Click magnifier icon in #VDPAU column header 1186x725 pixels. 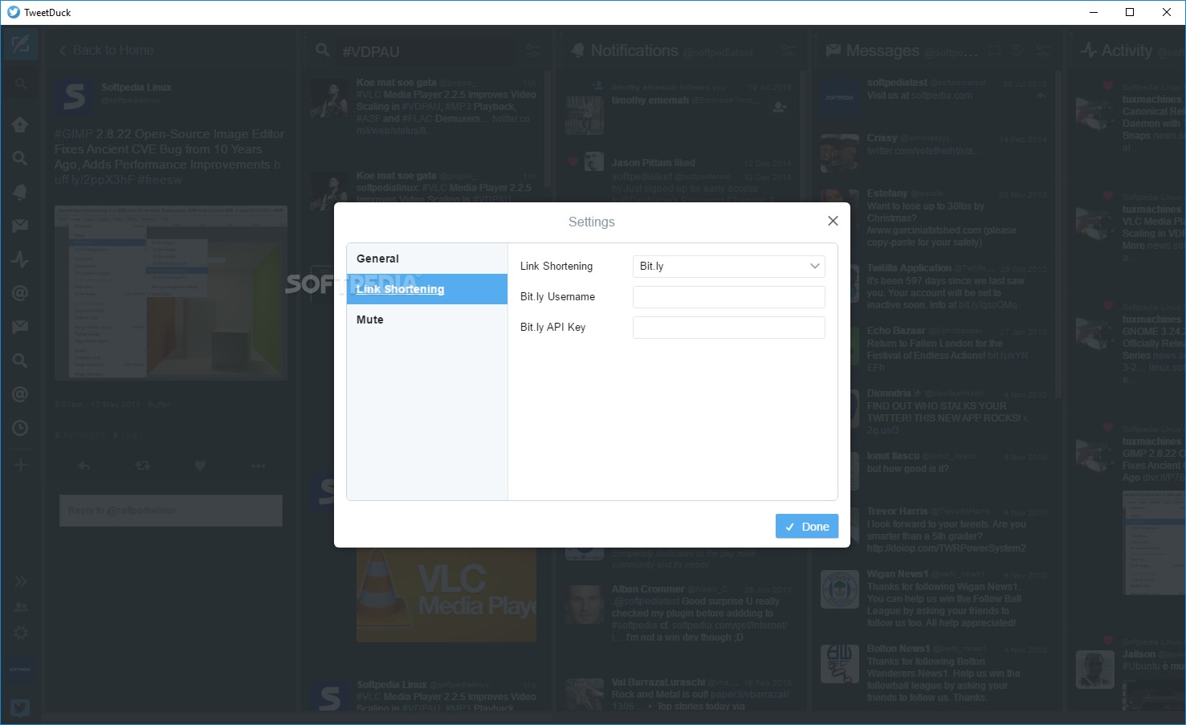point(323,50)
